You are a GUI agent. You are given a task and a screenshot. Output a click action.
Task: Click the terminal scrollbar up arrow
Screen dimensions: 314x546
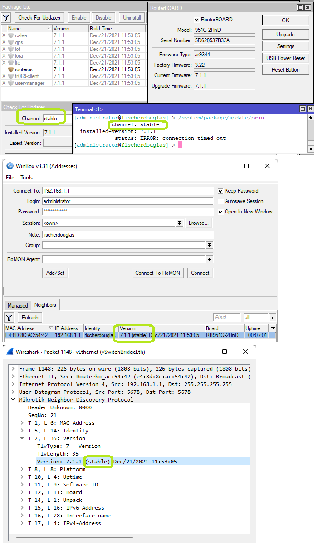[x=310, y=118]
